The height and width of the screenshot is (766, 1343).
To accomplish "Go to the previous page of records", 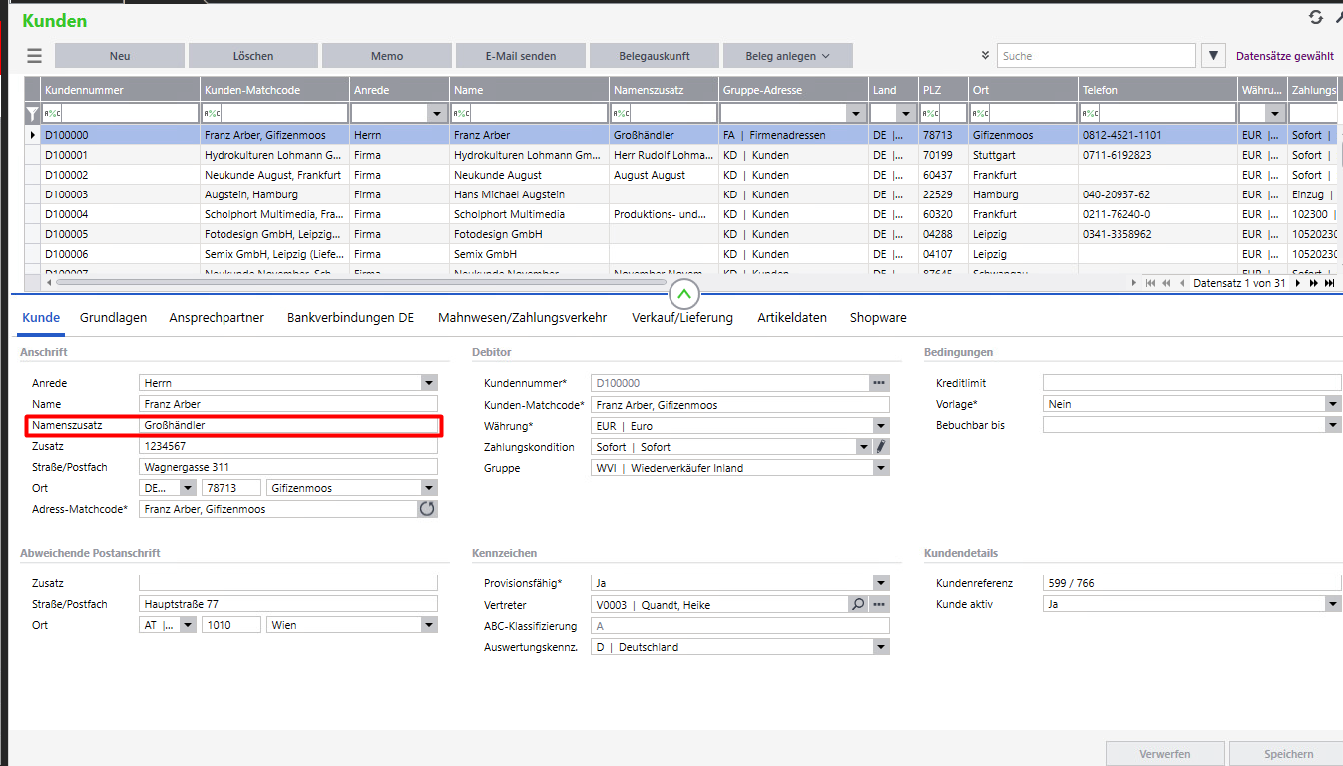I will [1166, 283].
